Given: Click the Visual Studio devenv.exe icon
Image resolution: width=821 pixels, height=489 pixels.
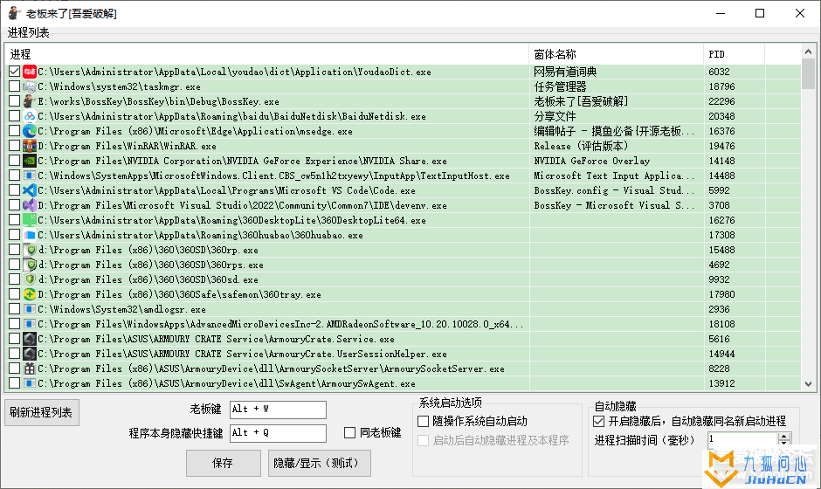Looking at the screenshot, I should pos(30,205).
